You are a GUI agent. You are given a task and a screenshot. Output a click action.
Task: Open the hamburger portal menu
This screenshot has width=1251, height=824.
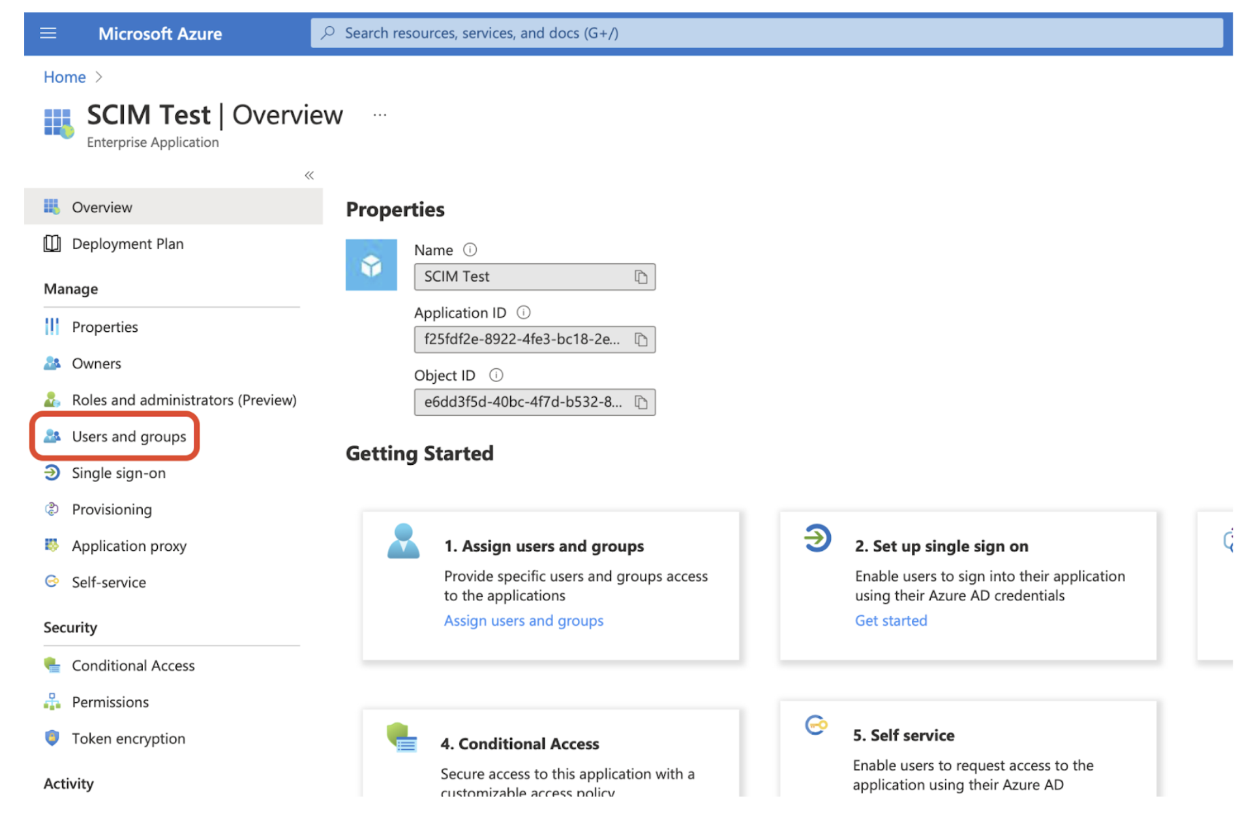click(x=48, y=33)
